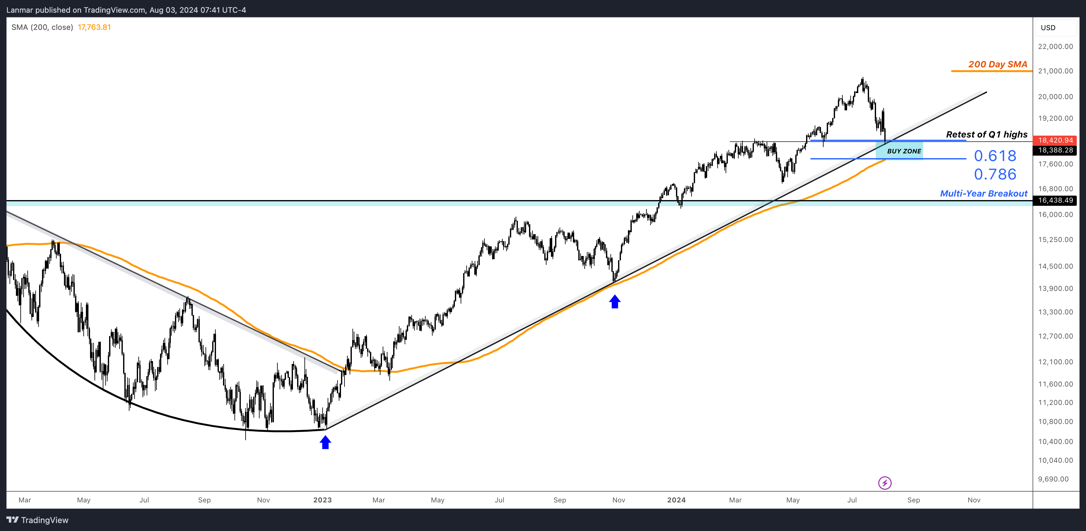This screenshot has height=531, width=1086.
Task: Click the TradingView logo at bottom left
Action: tap(37, 520)
